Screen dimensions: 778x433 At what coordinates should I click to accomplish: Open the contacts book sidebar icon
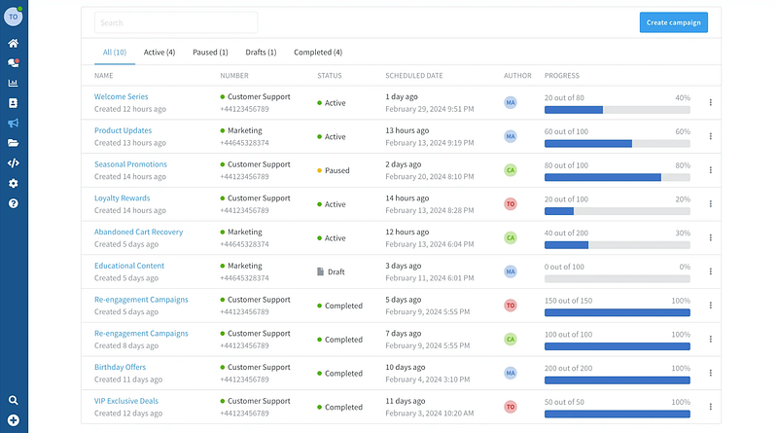click(14, 103)
